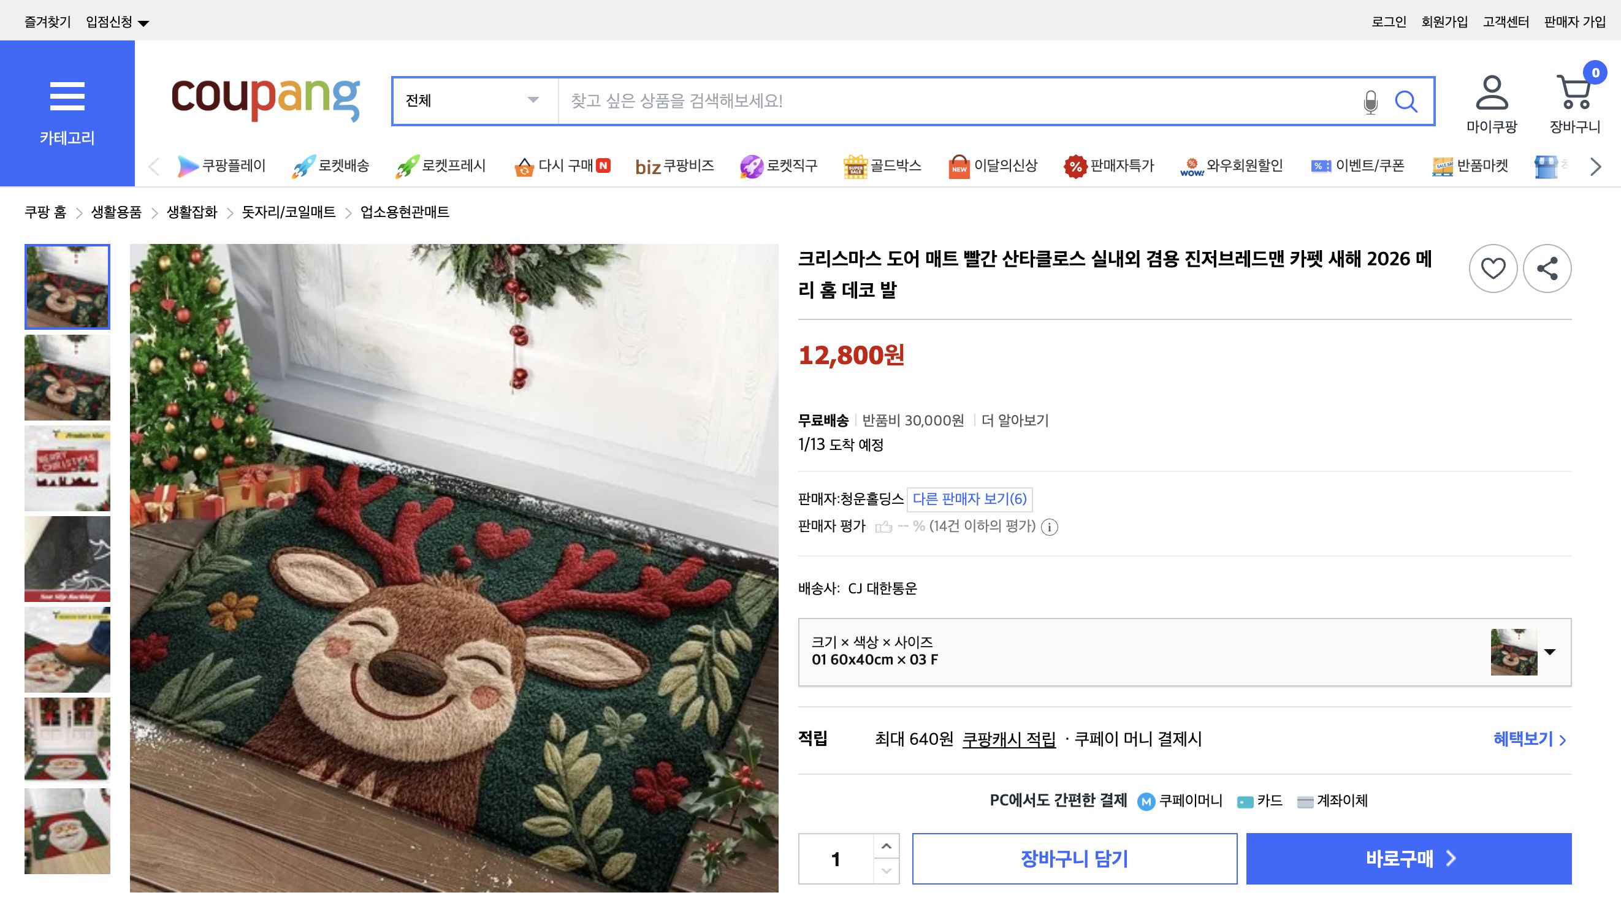Click the 장바구니 담기 button
The image size is (1621, 906).
click(1075, 858)
